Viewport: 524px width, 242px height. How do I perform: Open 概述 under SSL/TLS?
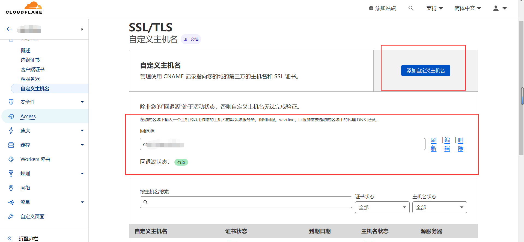pyautogui.click(x=25, y=50)
